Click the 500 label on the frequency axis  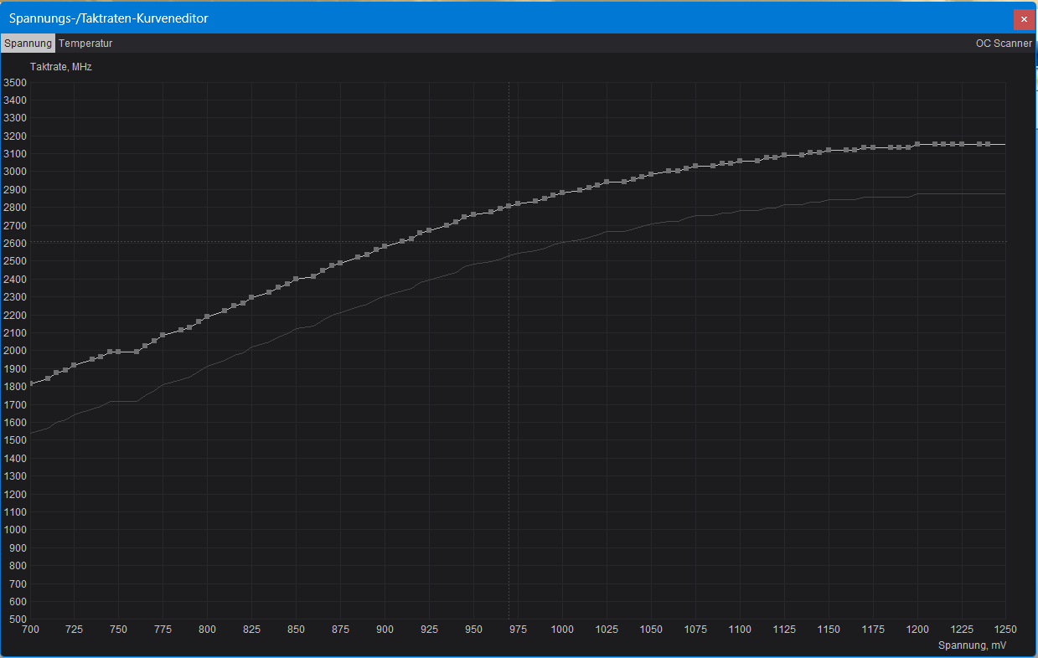[18, 619]
